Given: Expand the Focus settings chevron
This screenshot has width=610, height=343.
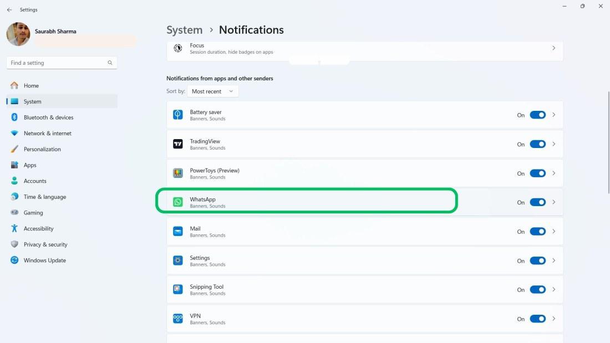Looking at the screenshot, I should click(553, 48).
